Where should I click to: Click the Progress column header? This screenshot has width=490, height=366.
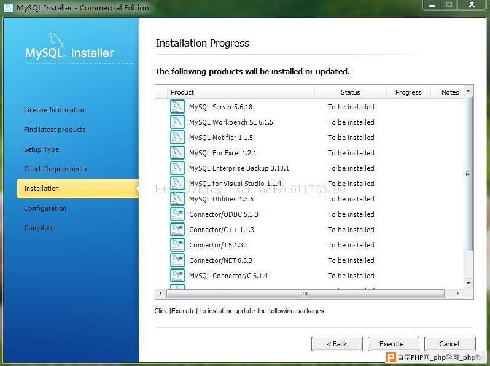[408, 92]
